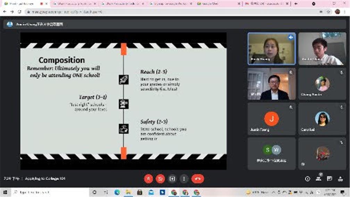Toggle the microphone mute button
Viewport: 350px width, 197px height.
click(x=149, y=179)
